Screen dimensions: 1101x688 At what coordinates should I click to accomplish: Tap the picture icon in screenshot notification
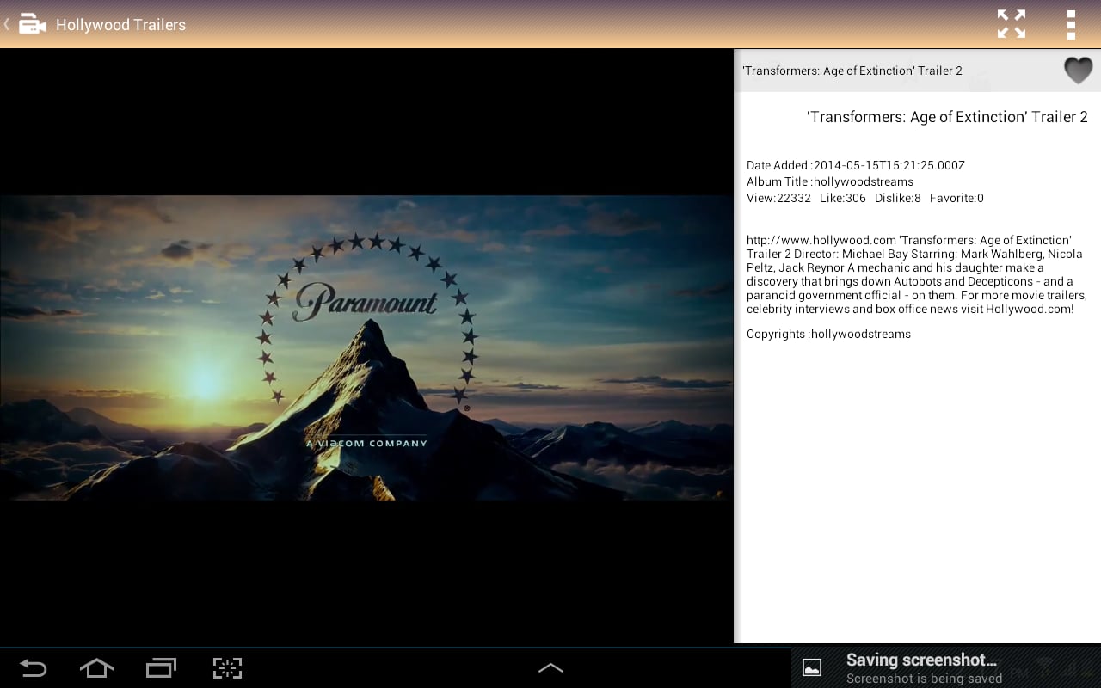pos(812,667)
